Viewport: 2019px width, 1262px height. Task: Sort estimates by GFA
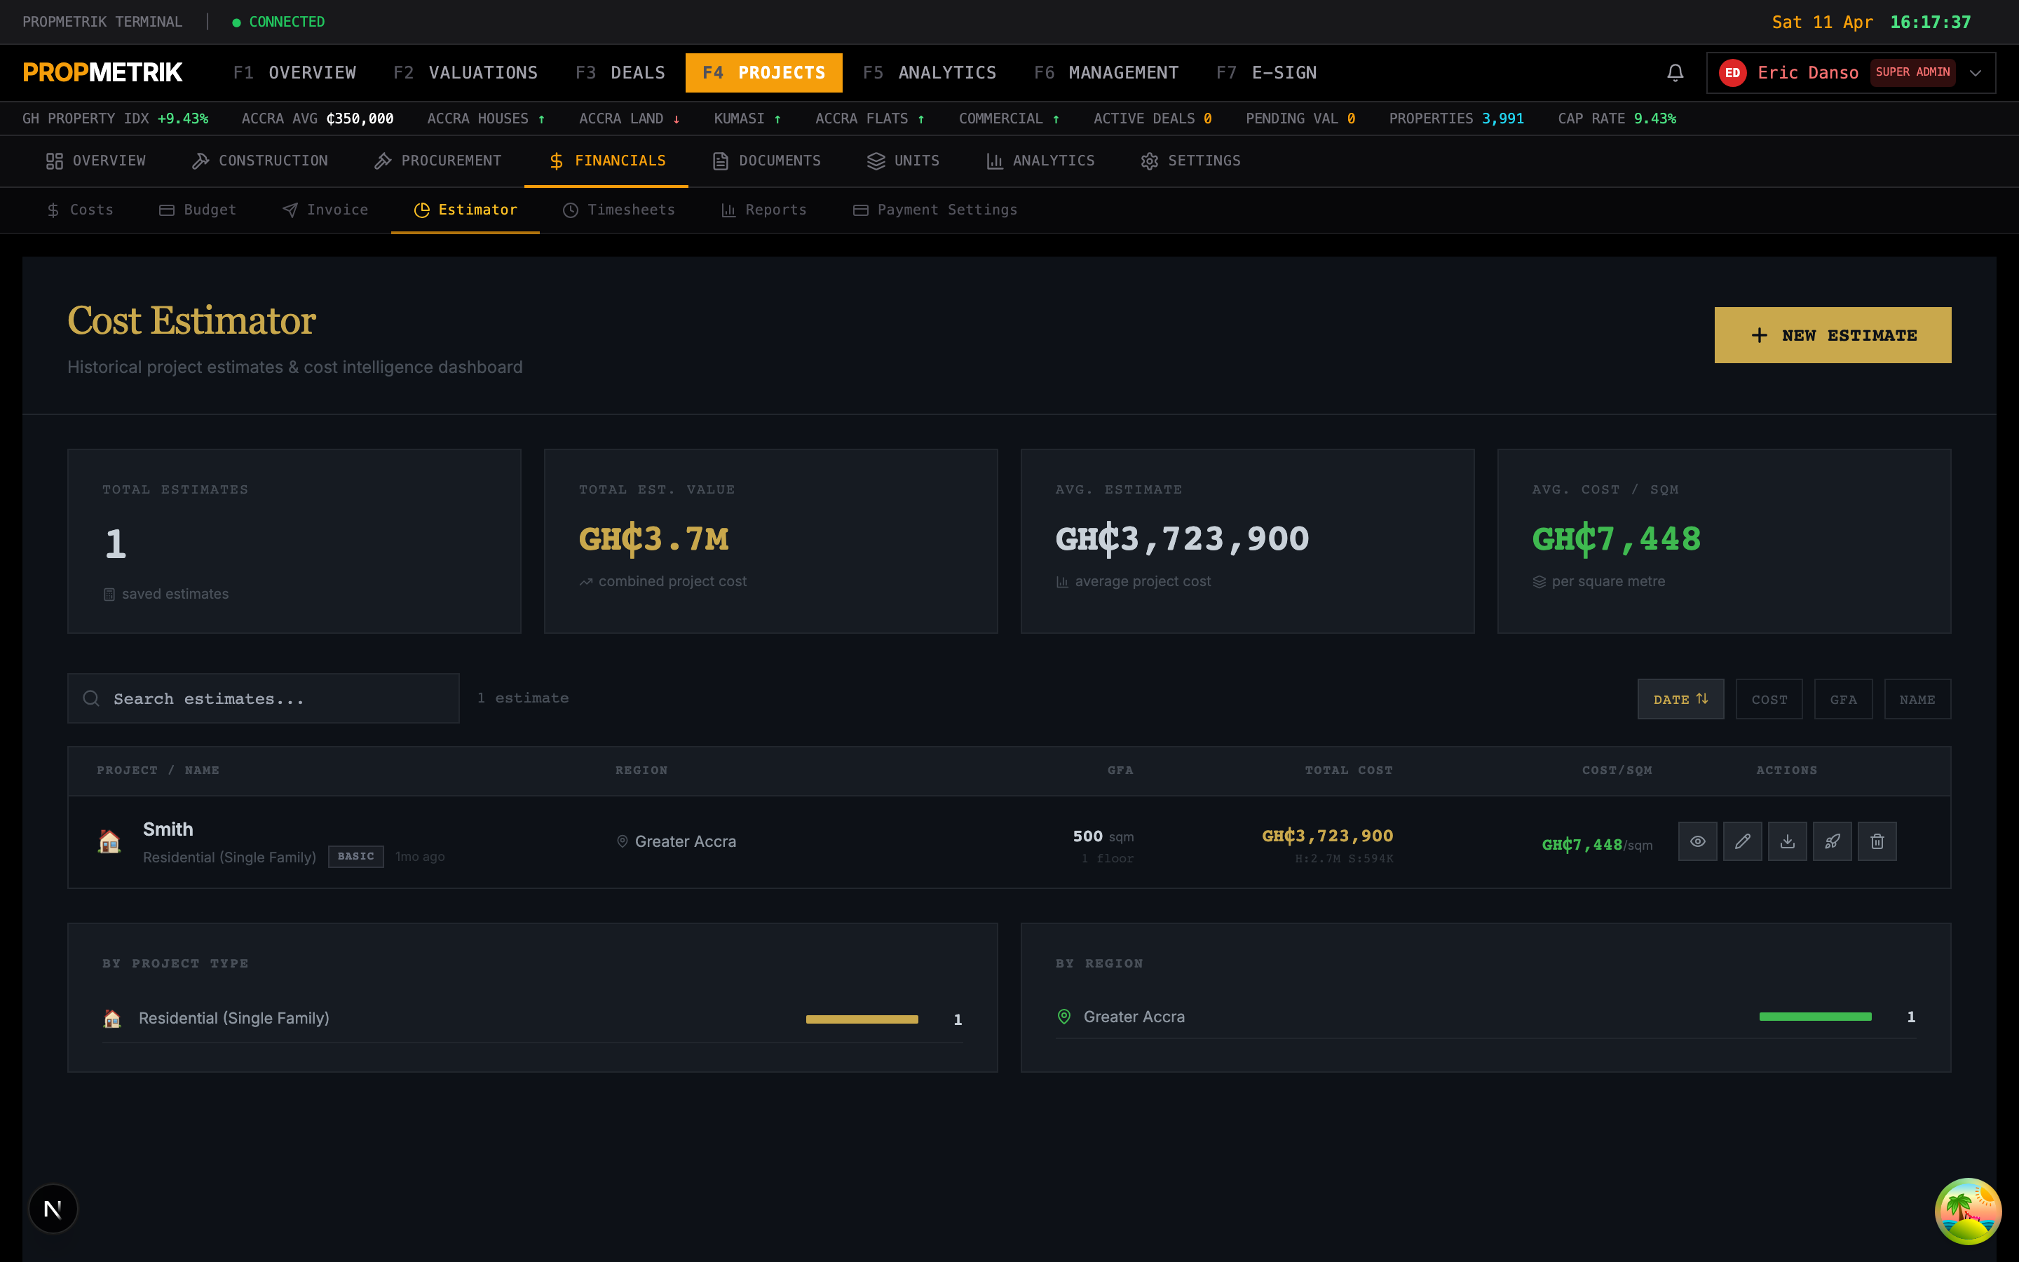click(x=1843, y=700)
